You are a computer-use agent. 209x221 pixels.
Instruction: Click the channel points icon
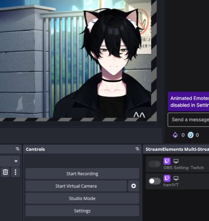[190, 135]
